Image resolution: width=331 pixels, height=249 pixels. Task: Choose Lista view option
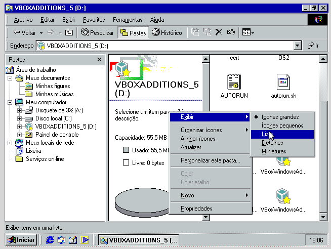coord(282,134)
